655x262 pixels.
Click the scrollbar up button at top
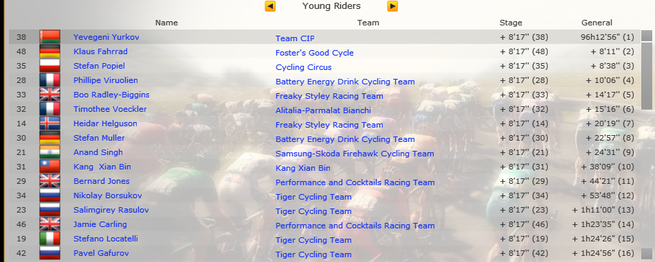pyautogui.click(x=647, y=36)
